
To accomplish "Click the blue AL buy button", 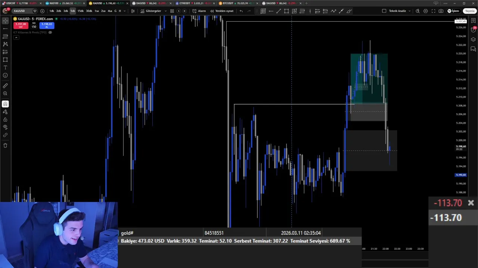I will coord(47,25).
